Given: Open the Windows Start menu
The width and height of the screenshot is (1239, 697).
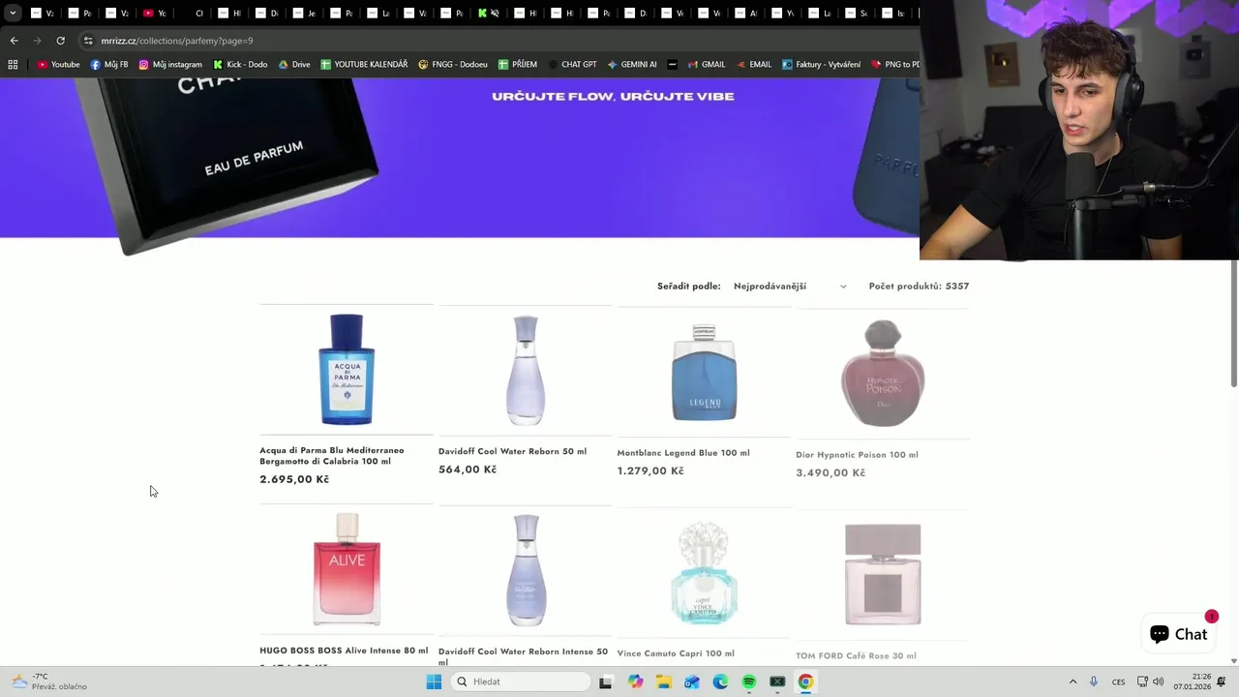Looking at the screenshot, I should (434, 682).
